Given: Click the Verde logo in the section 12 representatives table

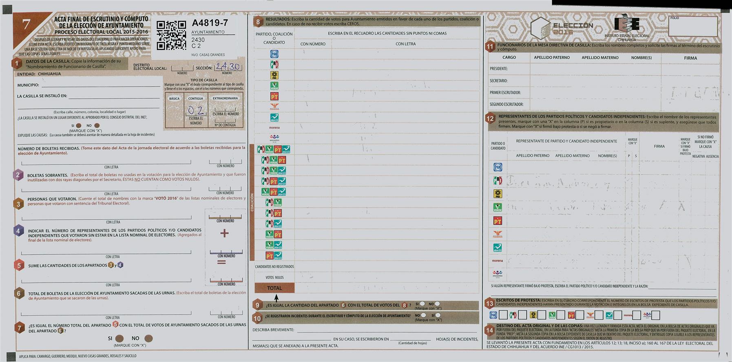Looking at the screenshot, I should (498, 207).
